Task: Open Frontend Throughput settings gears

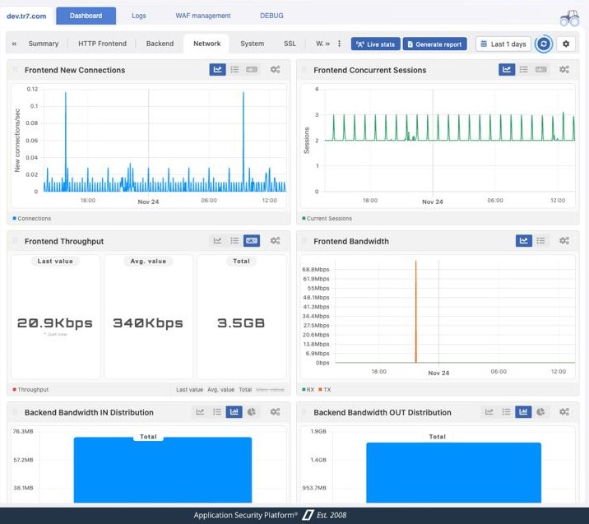Action: 275,241
